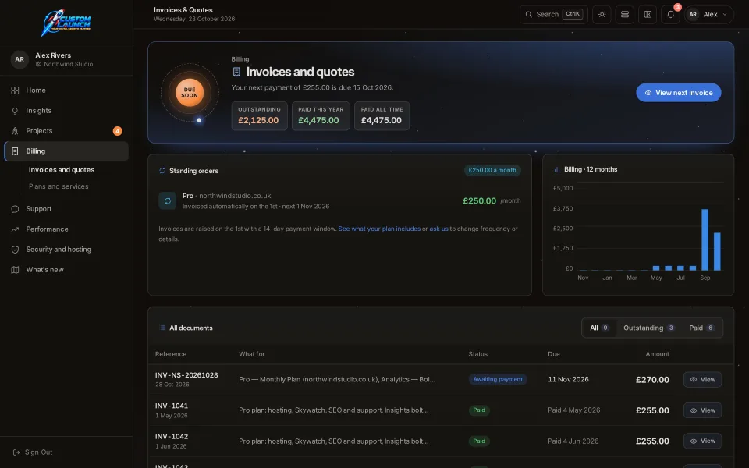Click the Paid badge for INV-1041
This screenshot has height=468, width=749.
479,409
